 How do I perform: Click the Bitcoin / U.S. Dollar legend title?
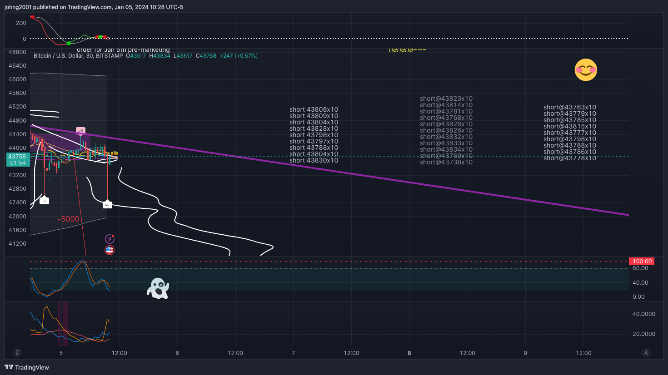(78, 56)
